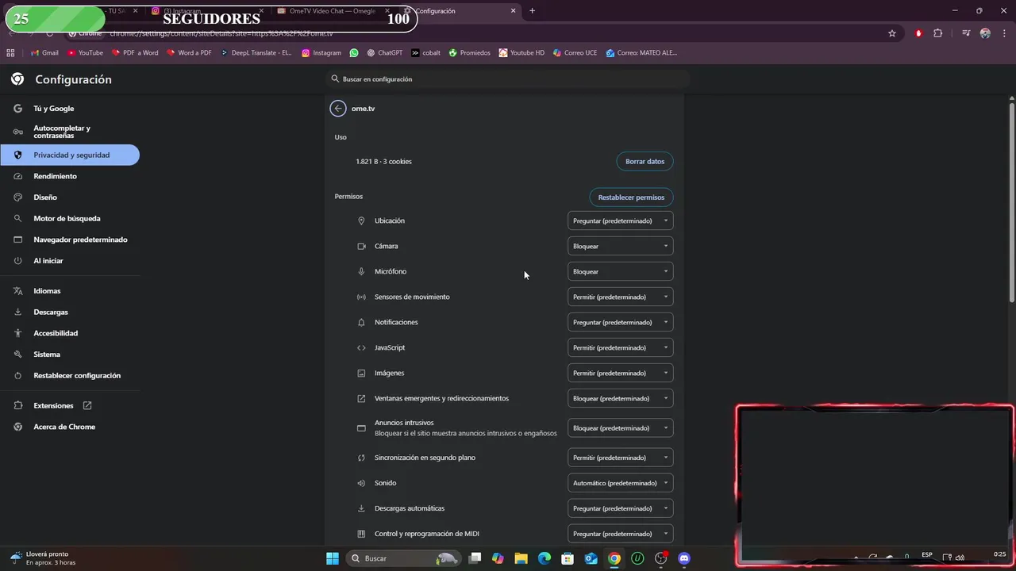Click the Sincronización en segundo plano icon
This screenshot has width=1016, height=571.
(361, 458)
